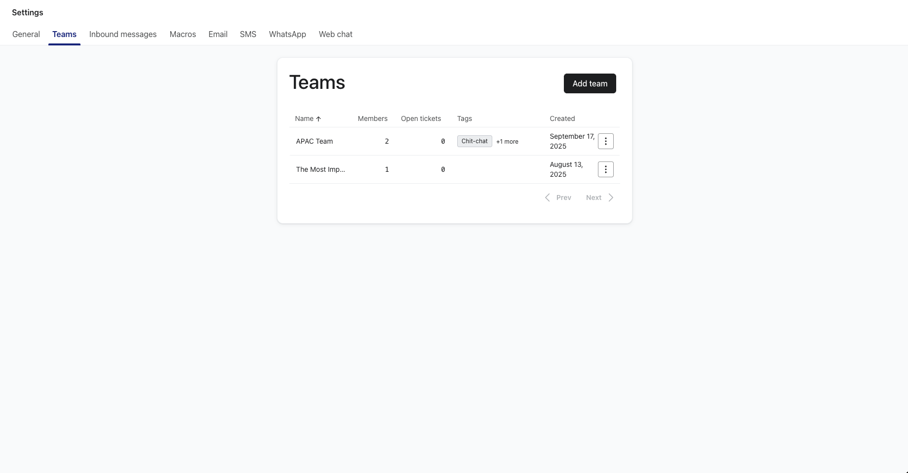Image resolution: width=908 pixels, height=473 pixels.
Task: Expand the +1 more tags indicator
Action: coord(507,142)
